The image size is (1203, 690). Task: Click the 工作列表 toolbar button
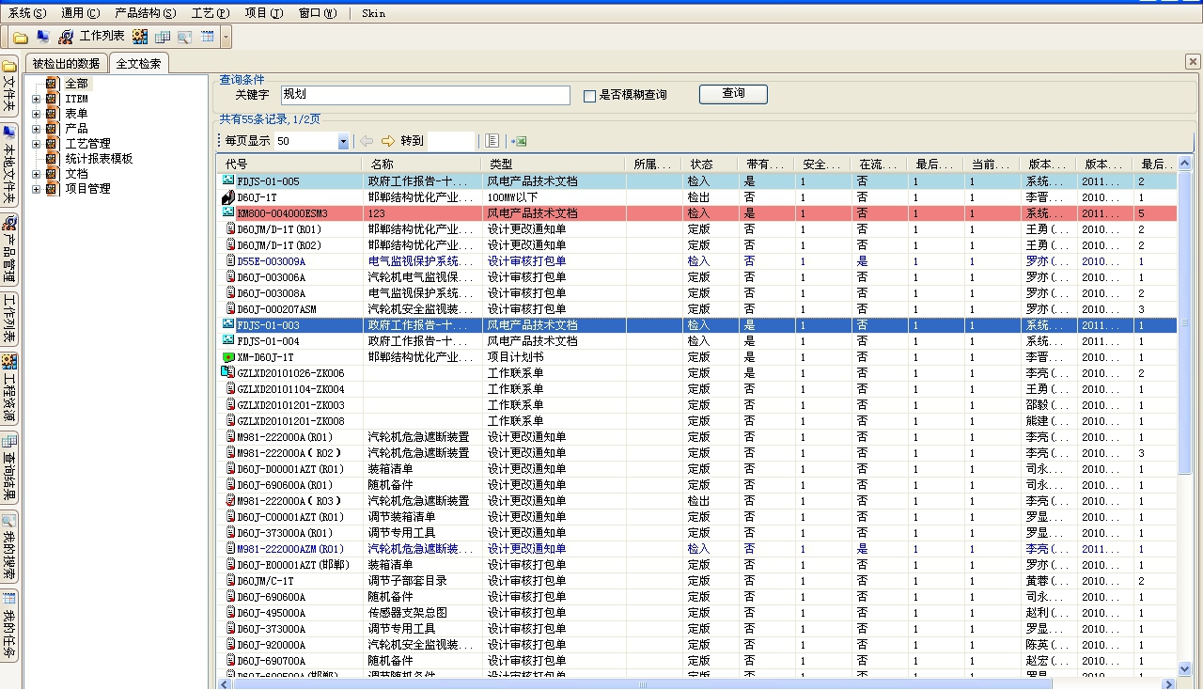coord(91,37)
